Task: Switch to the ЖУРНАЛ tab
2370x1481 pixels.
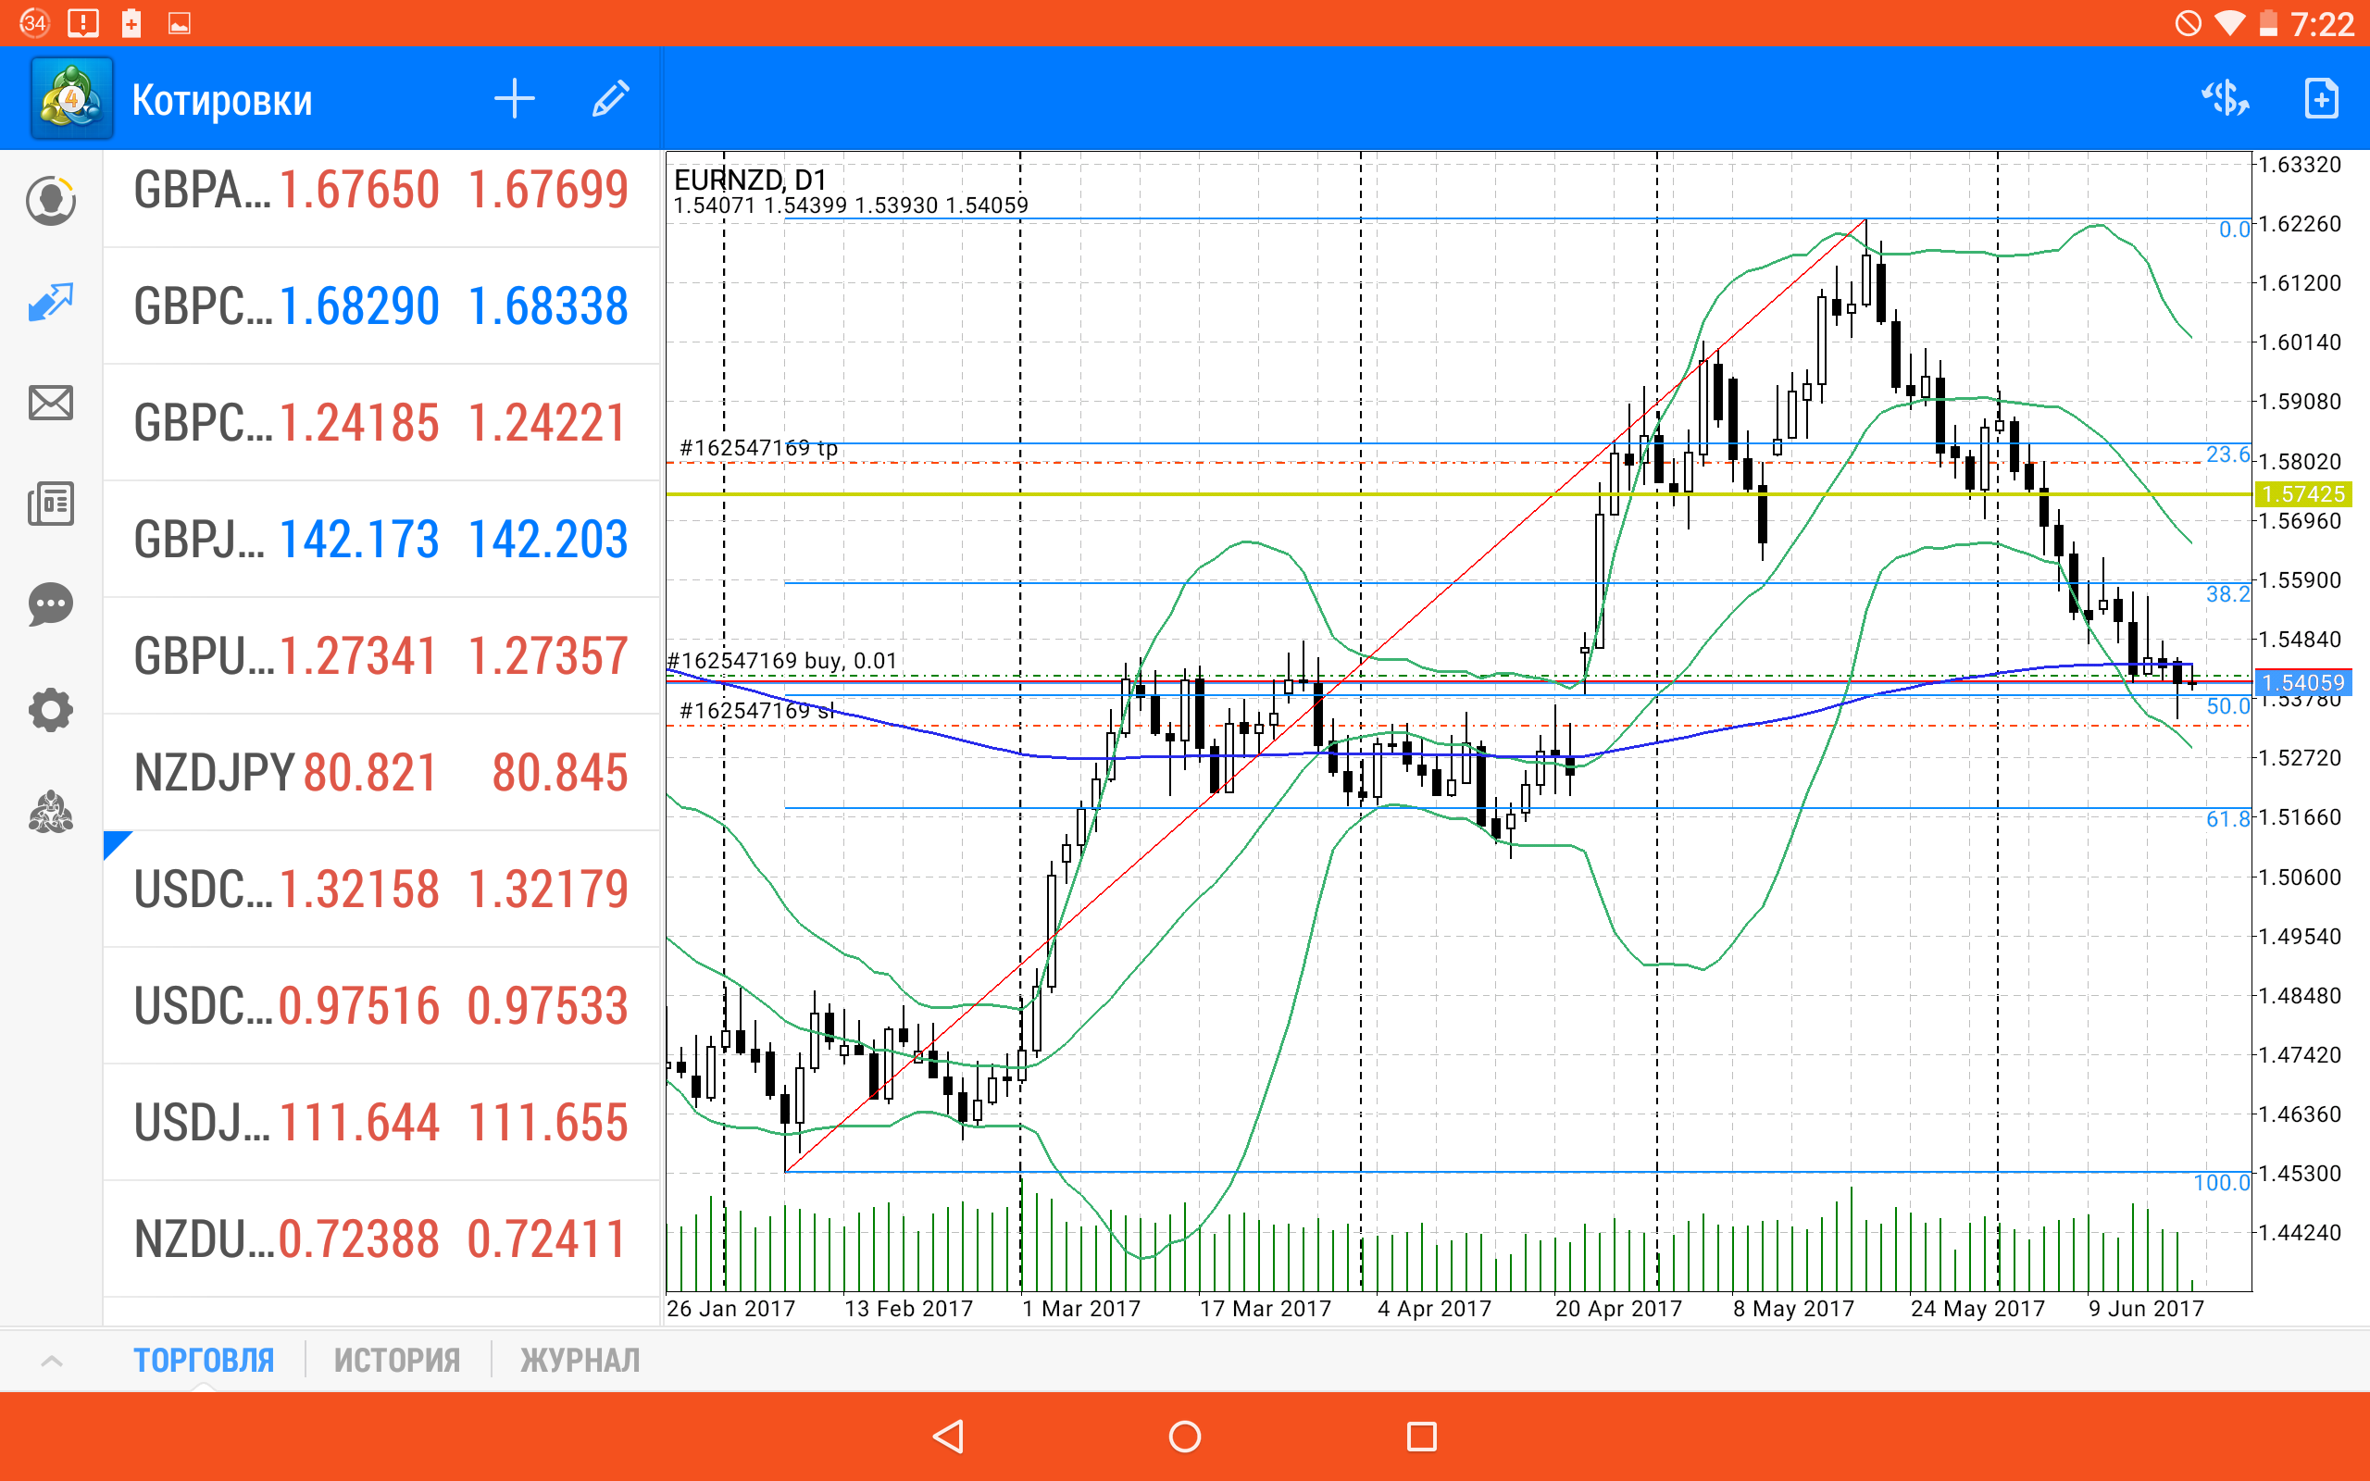Action: pos(580,1360)
